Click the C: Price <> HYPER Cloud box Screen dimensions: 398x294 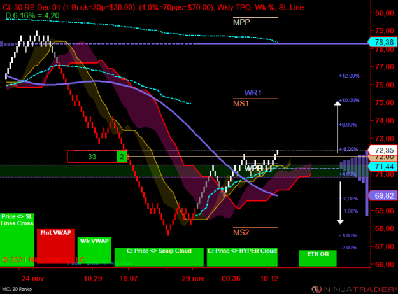(242, 257)
